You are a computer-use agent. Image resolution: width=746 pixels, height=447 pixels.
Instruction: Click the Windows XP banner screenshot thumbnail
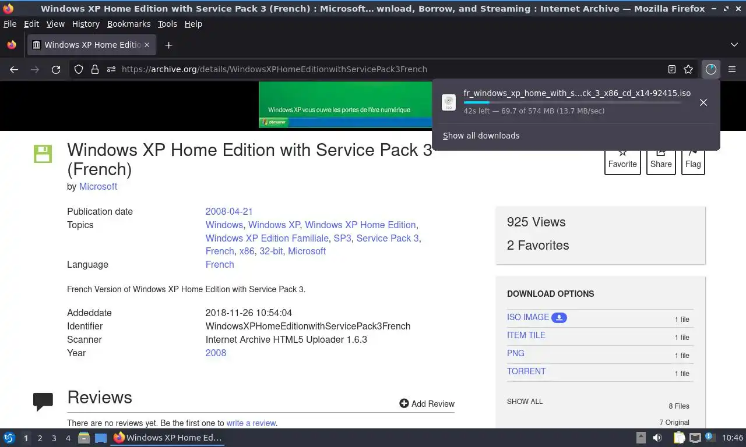pyautogui.click(x=346, y=104)
